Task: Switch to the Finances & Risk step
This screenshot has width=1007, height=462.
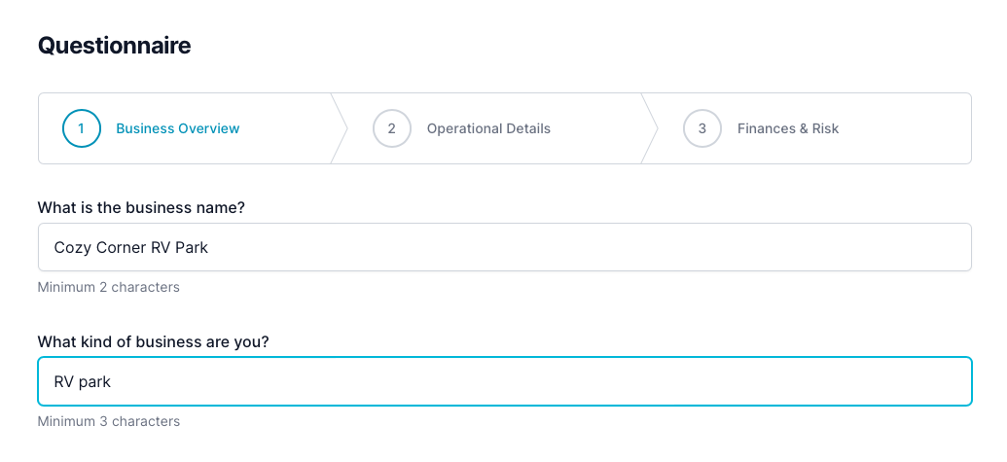Action: coord(788,128)
